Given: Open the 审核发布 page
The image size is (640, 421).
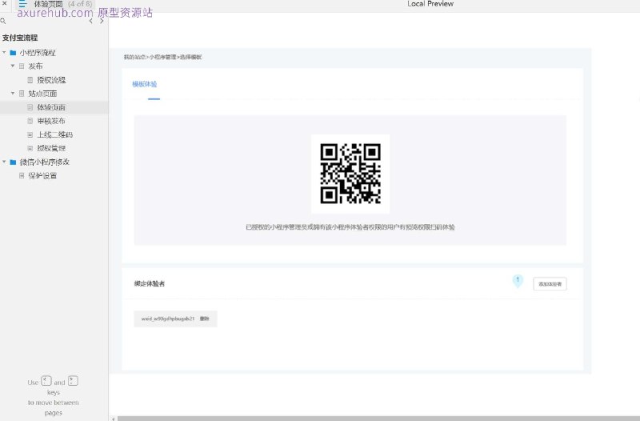Looking at the screenshot, I should tap(51, 121).
